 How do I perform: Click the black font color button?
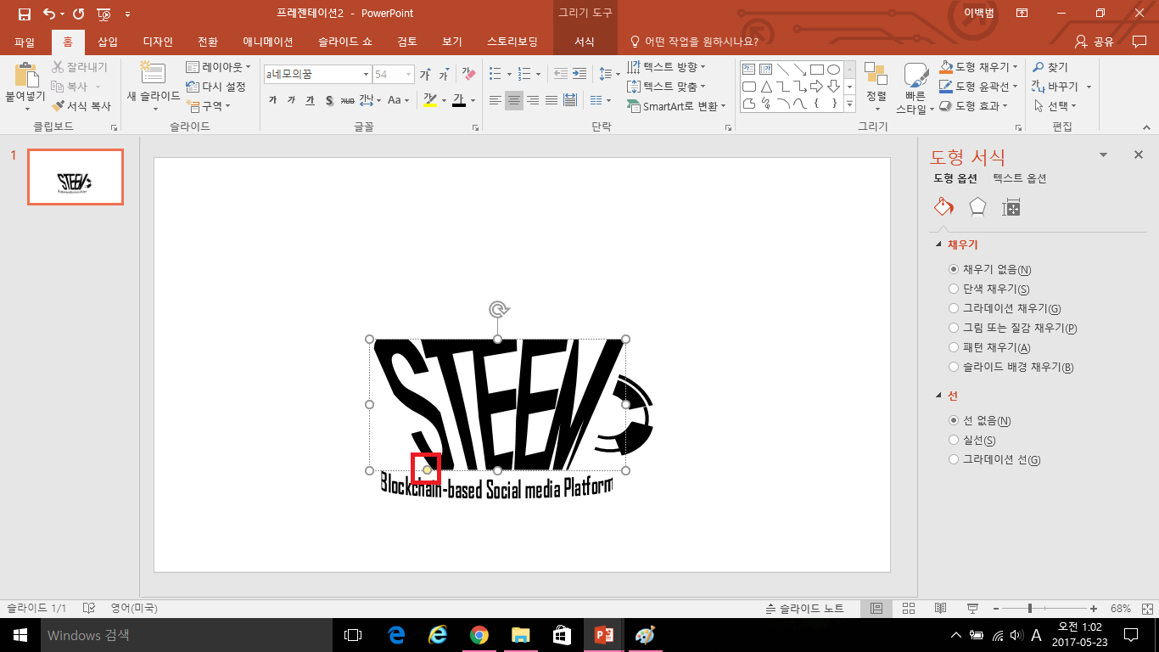click(x=458, y=100)
